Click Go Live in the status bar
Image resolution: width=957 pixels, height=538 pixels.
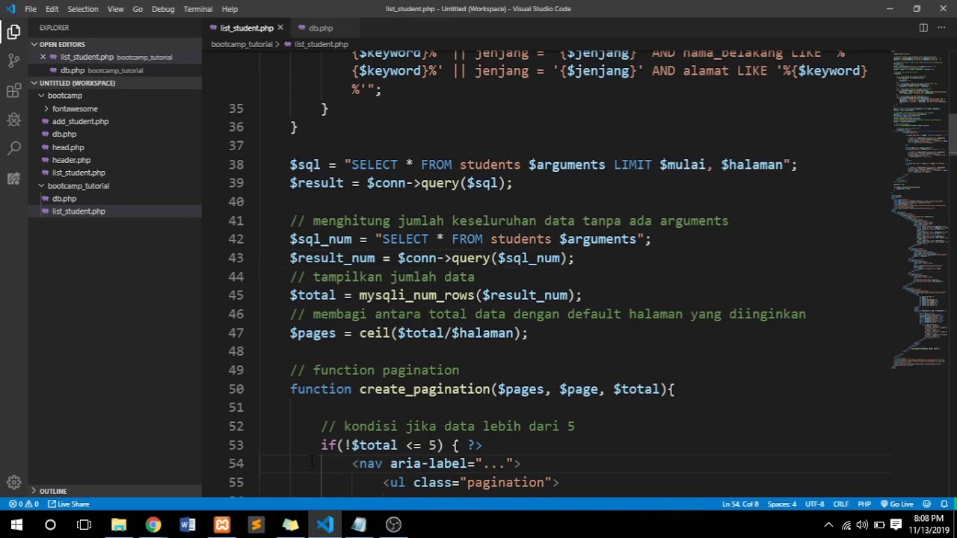pyautogui.click(x=896, y=504)
